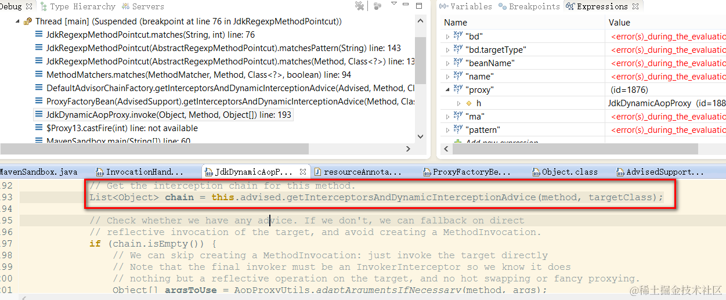Collapse the Thread [main] node
The height and width of the screenshot is (300, 726).
[x=17, y=21]
